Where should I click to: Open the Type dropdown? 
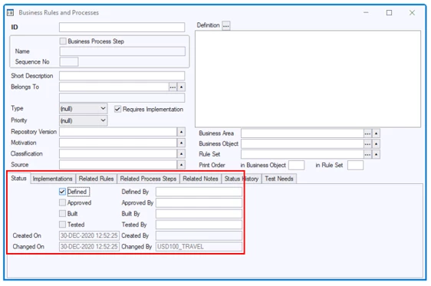83,109
